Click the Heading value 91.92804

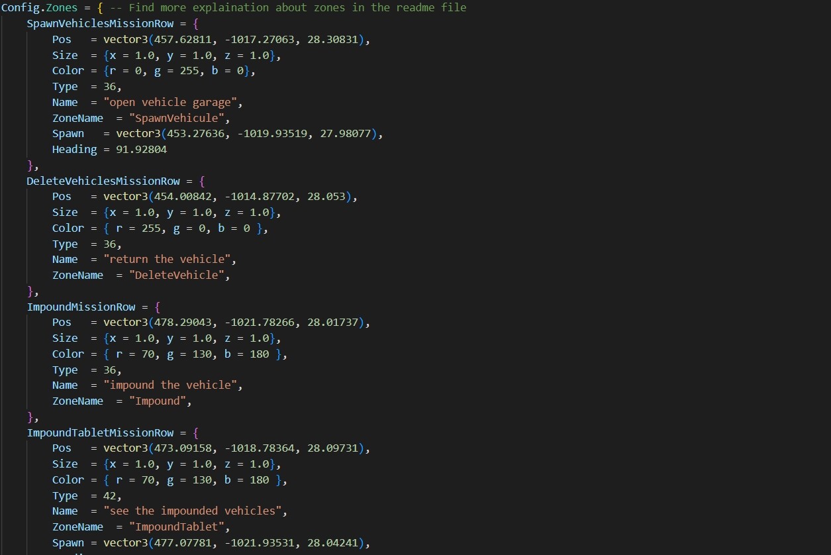coord(141,150)
